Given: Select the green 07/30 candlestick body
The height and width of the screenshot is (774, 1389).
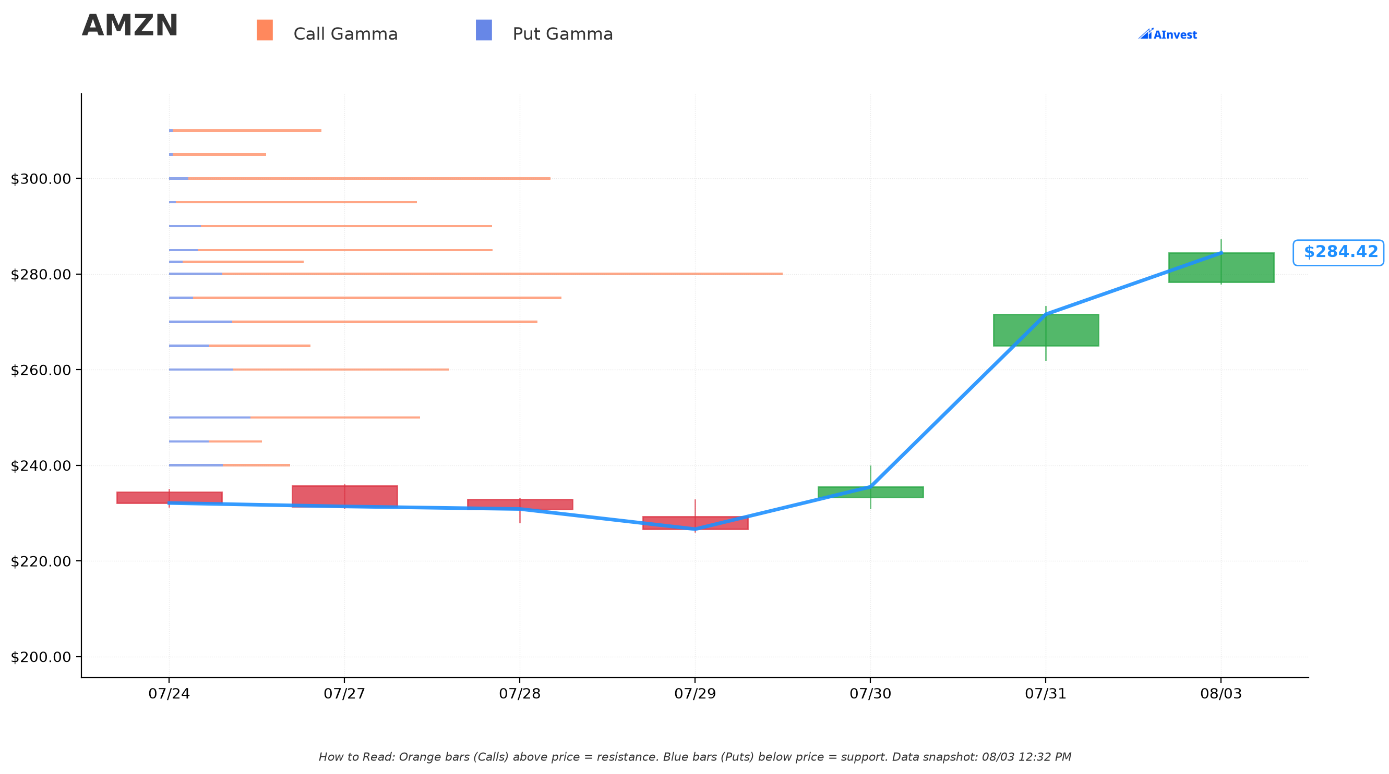Looking at the screenshot, I should point(870,493).
